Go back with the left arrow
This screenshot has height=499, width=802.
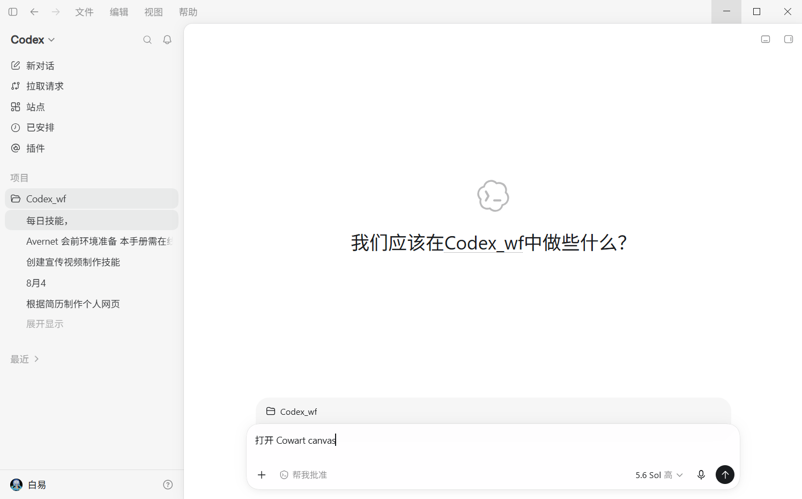pos(34,12)
